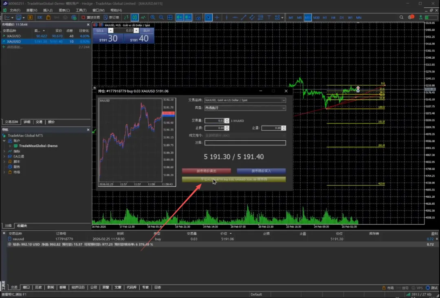
Task: Click the zoom out magnifier toolbar icon
Action: pyautogui.click(x=161, y=18)
